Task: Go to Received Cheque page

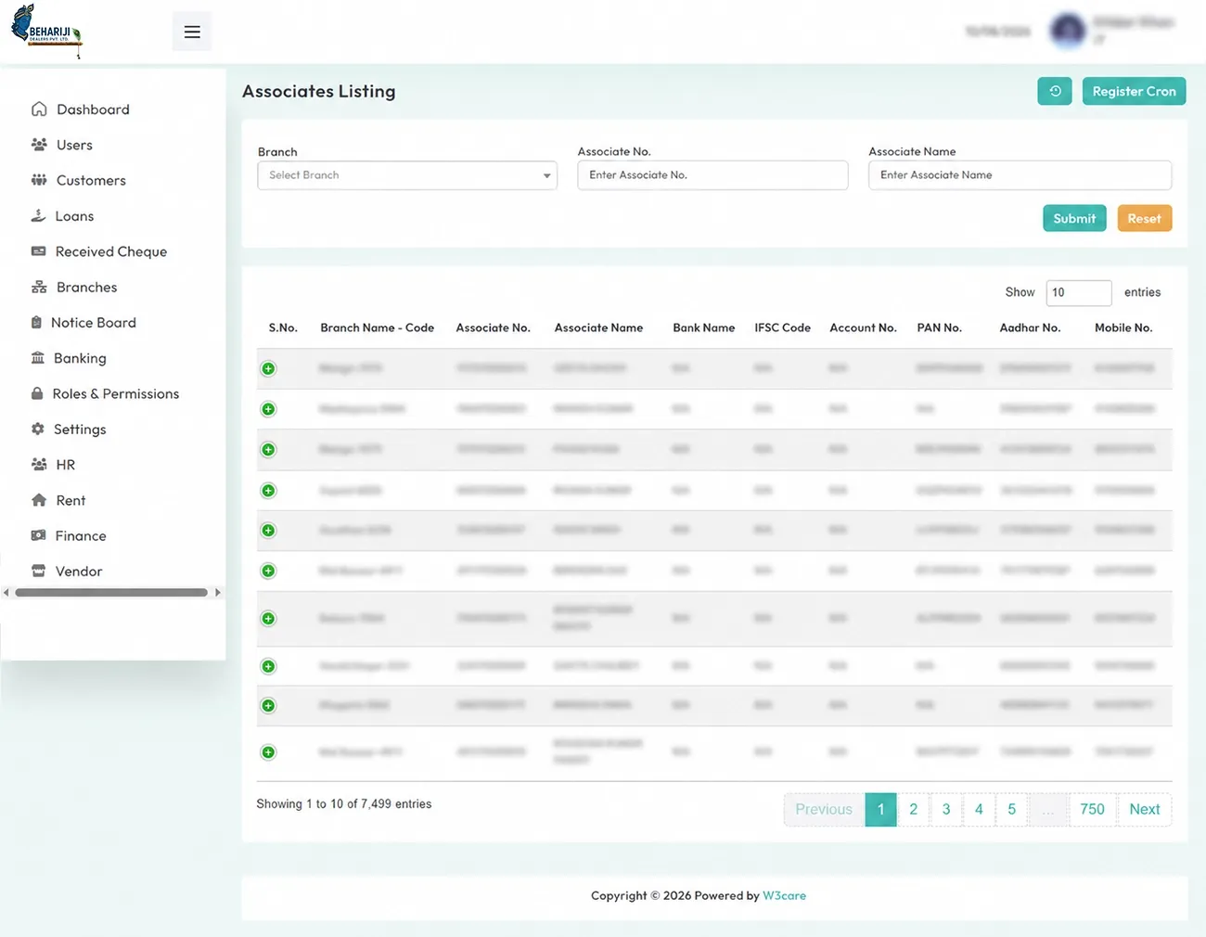Action: pyautogui.click(x=111, y=251)
